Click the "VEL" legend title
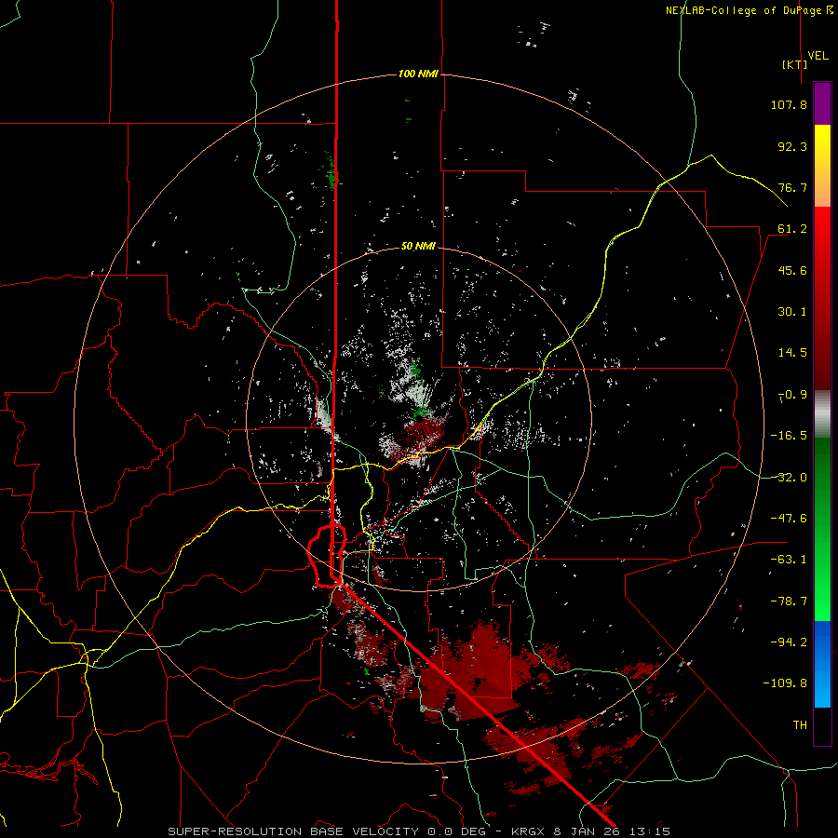The width and height of the screenshot is (838, 838). tap(818, 56)
